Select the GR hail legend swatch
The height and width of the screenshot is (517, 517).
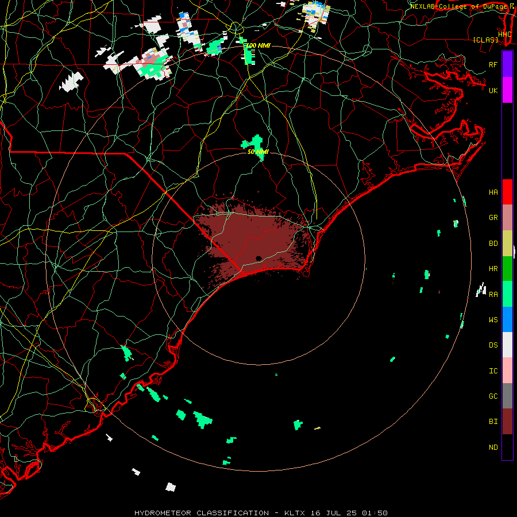point(507,217)
